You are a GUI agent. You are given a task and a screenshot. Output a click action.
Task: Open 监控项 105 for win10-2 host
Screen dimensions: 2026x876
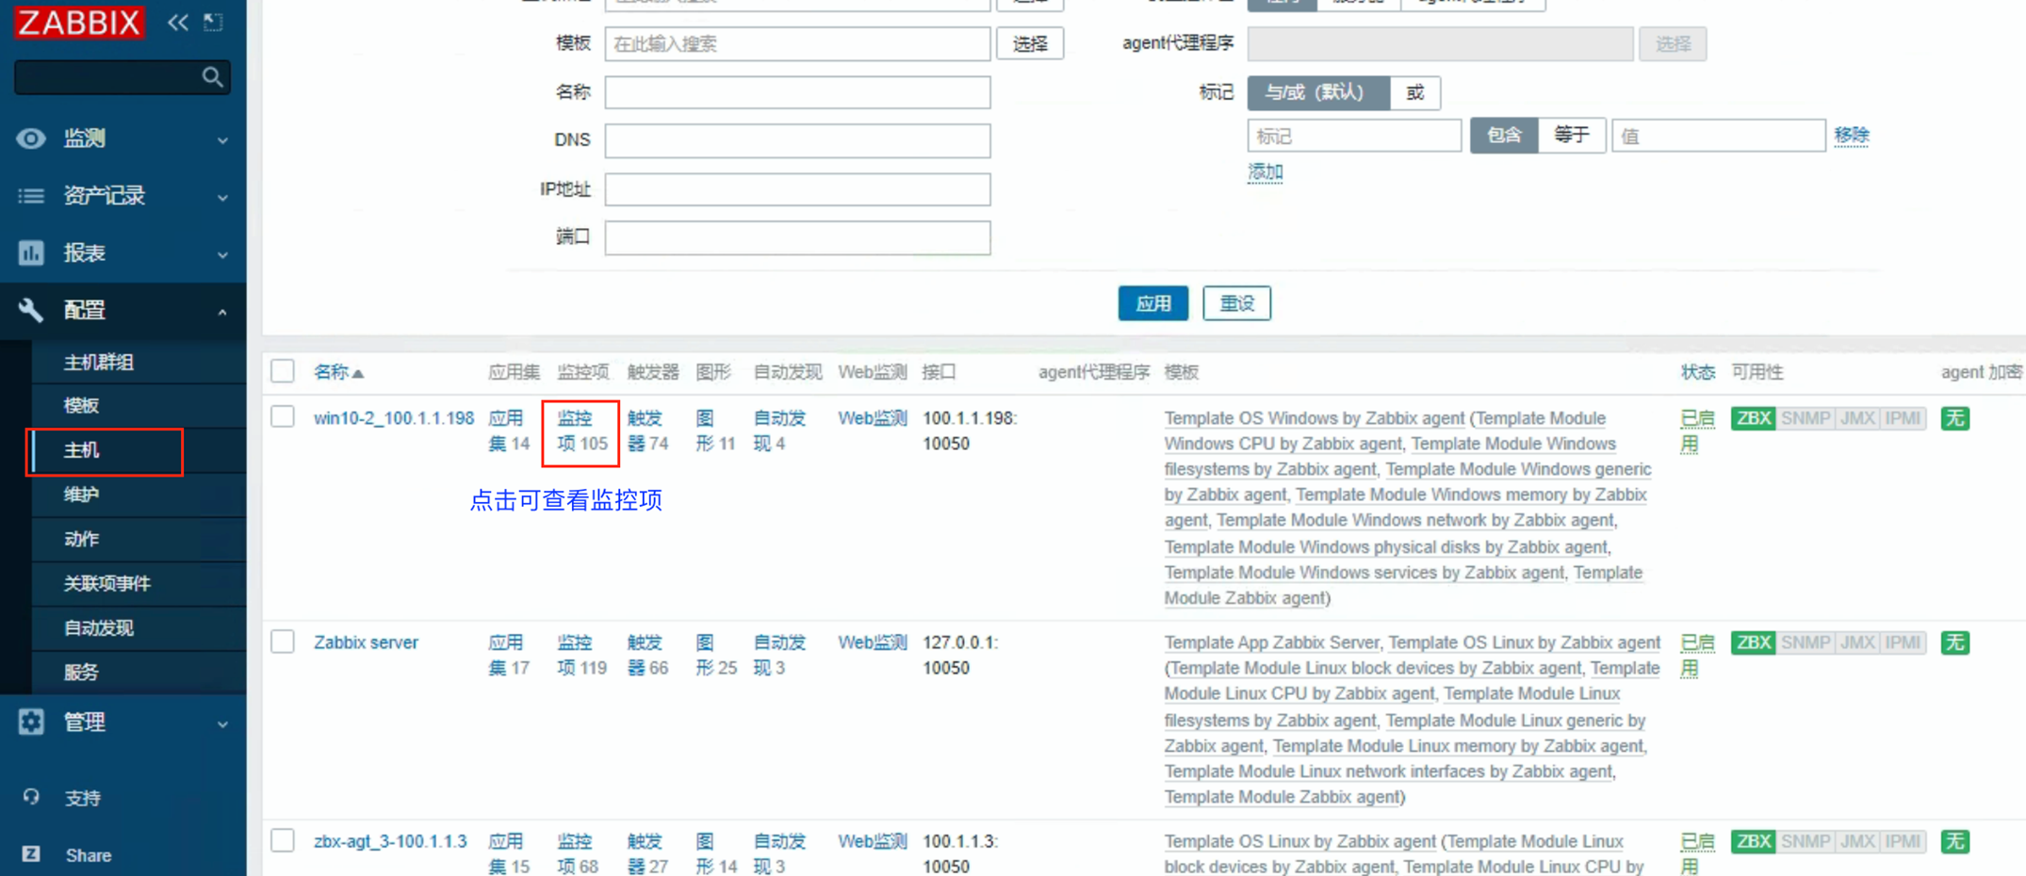coord(581,430)
